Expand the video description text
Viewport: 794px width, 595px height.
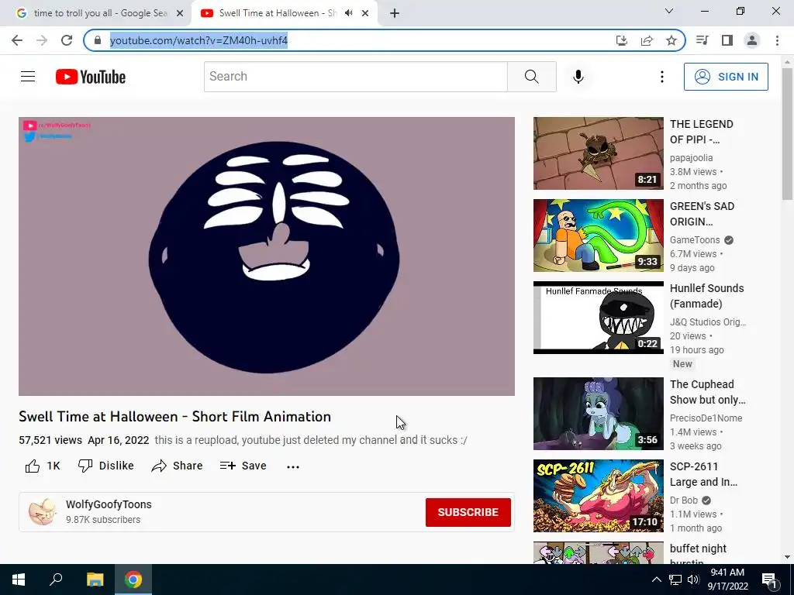[310, 440]
